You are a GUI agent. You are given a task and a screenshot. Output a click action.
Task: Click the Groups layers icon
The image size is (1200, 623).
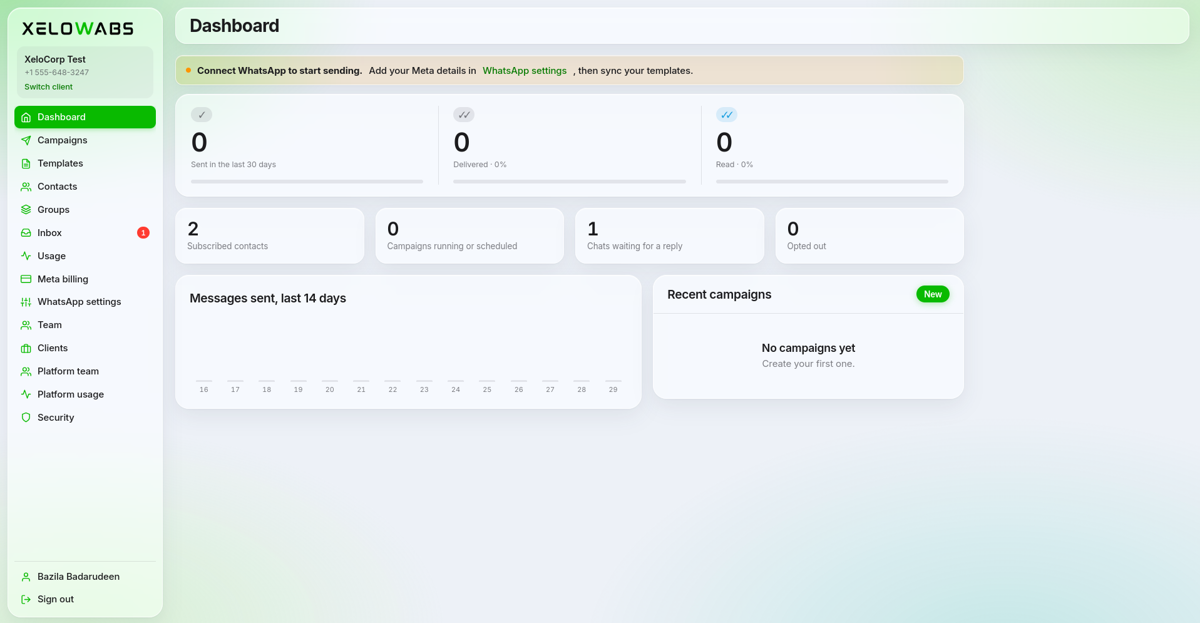[26, 210]
